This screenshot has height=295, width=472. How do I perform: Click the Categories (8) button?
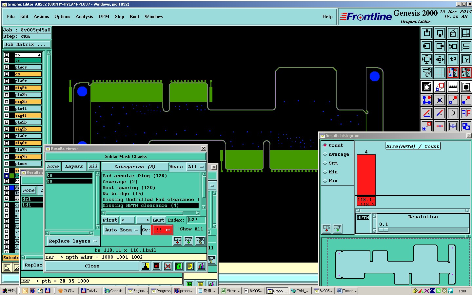tap(135, 167)
